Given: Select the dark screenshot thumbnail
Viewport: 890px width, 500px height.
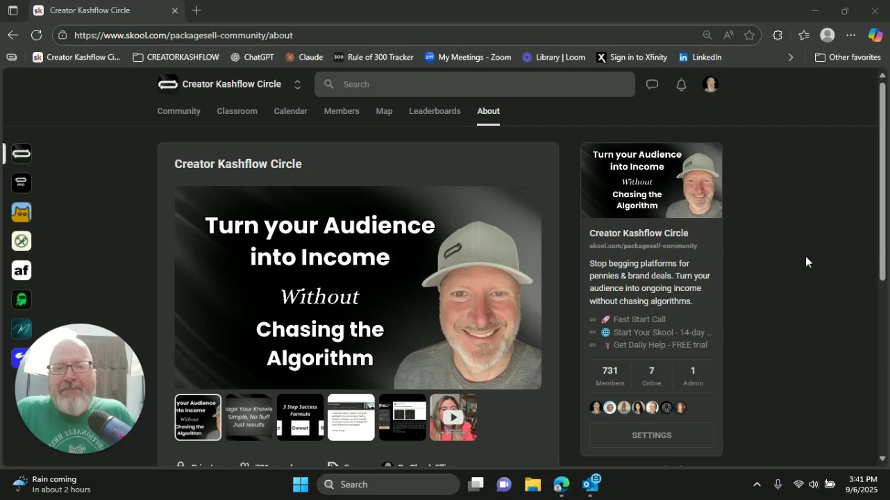Looking at the screenshot, I should tap(403, 417).
